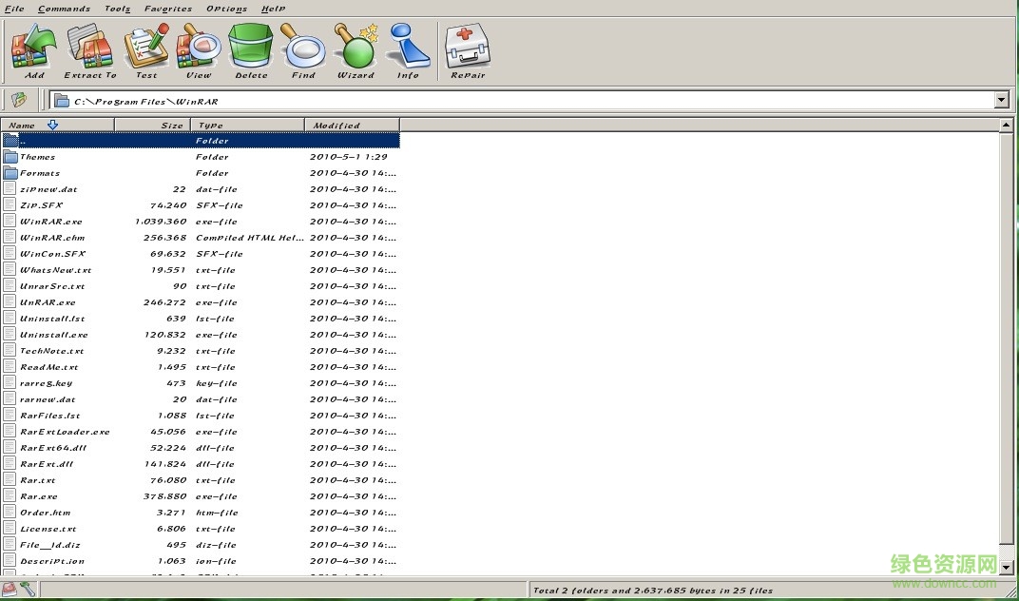Image resolution: width=1019 pixels, height=601 pixels.
Task: Click the Delete toolbar icon
Action: [x=250, y=48]
